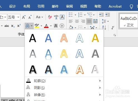This screenshot has height=101, width=138.
Task: Choose orange outline A text effect
Action: tap(64, 38)
